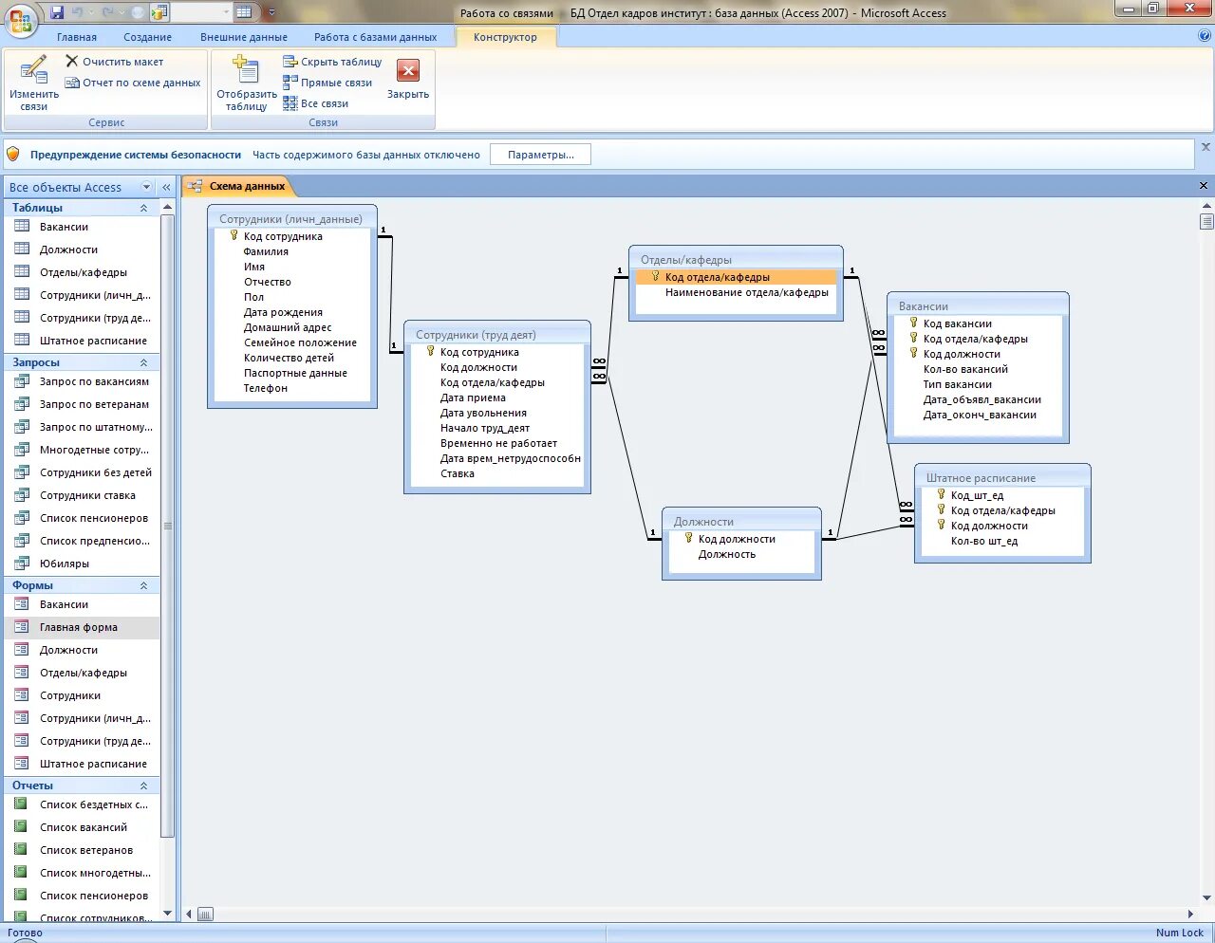
Task: Select the Сотрудники без детей query
Action: tap(82, 472)
